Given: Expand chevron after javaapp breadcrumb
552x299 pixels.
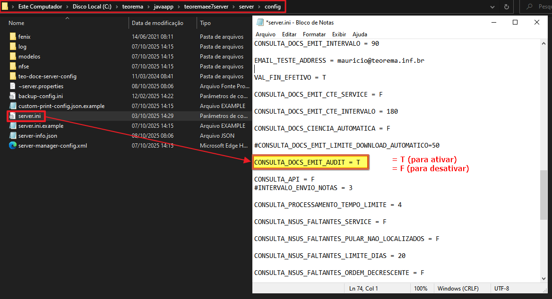Looking at the screenshot, I should [x=179, y=7].
